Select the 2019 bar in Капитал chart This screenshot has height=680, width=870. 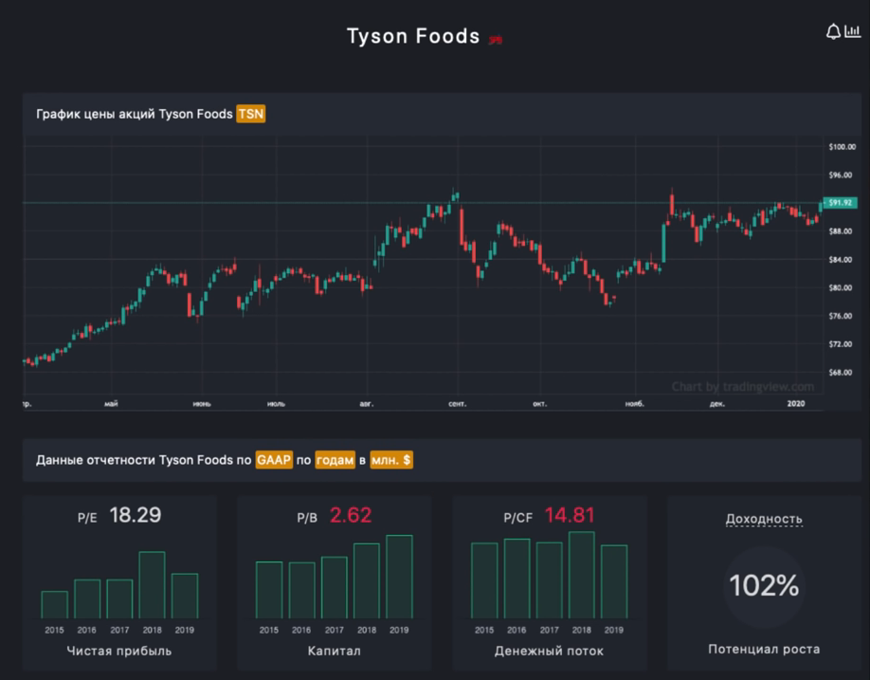coord(400,577)
